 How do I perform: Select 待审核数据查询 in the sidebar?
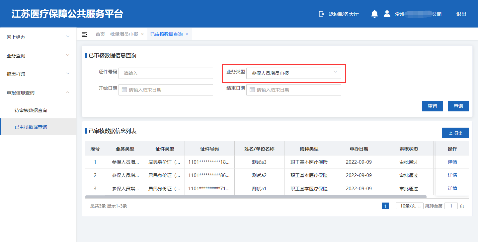coord(31,110)
